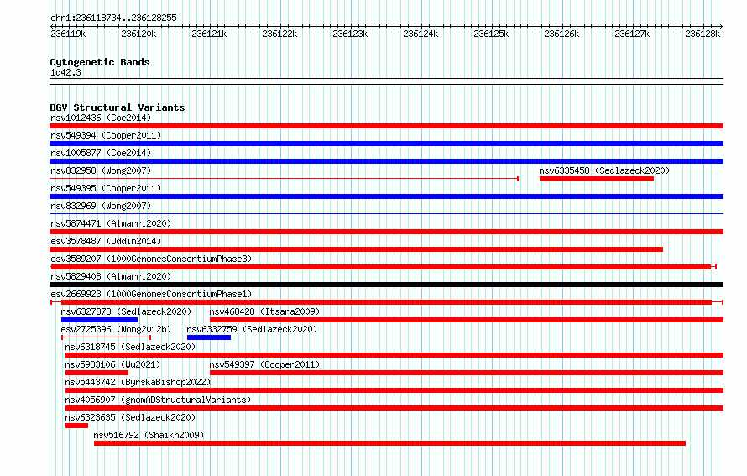Image resolution: width=747 pixels, height=476 pixels.
Task: Click nsv832969 (Wong2007) label
Action: tap(101, 206)
